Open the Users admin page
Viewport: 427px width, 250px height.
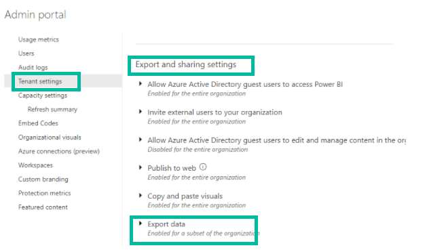click(x=26, y=54)
